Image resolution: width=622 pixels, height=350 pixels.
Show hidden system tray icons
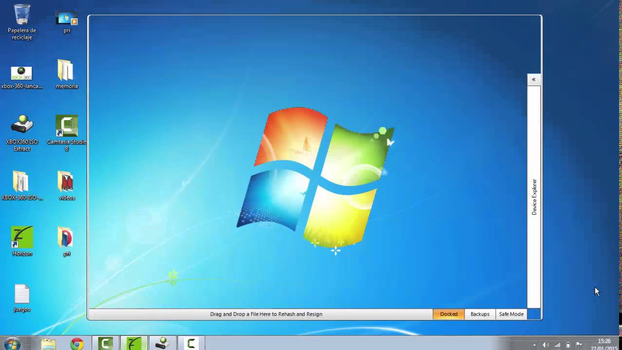pos(534,345)
